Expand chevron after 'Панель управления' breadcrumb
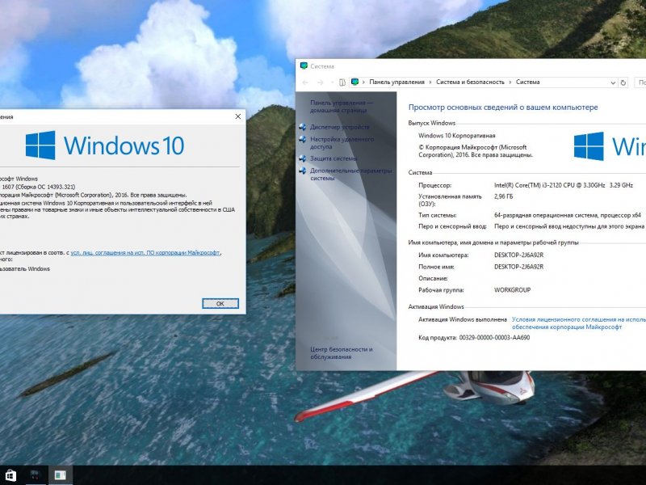Viewport: 646px width, 485px height. point(430,82)
